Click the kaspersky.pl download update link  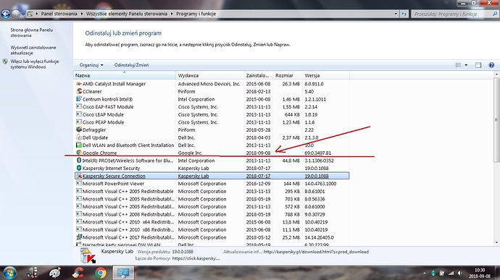coord(316,252)
